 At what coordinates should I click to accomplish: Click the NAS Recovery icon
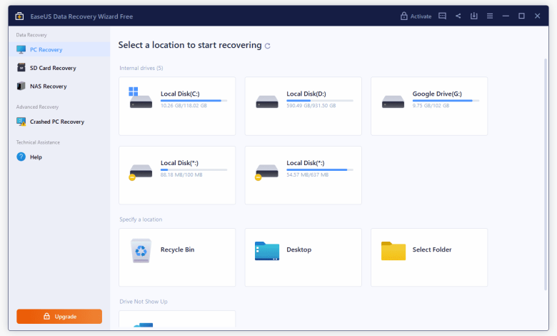point(21,86)
